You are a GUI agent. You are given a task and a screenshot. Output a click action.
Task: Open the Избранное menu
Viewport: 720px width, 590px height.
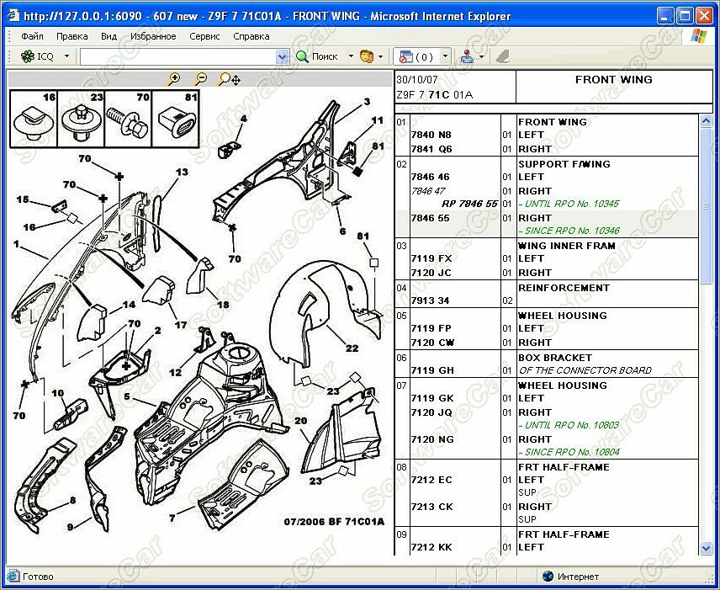pyautogui.click(x=153, y=36)
